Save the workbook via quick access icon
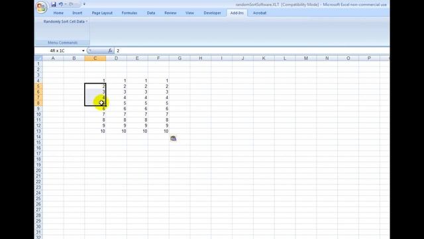 pos(54,5)
